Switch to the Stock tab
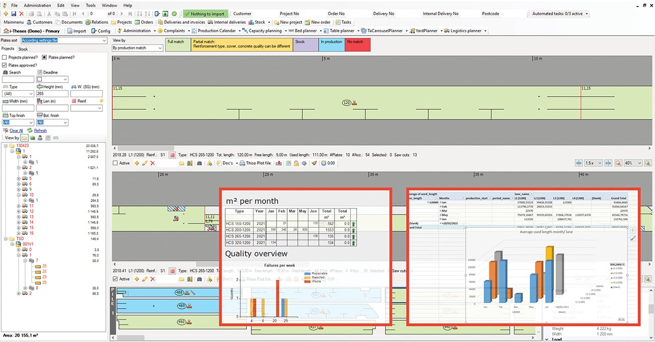This screenshot has width=655, height=342. (23, 49)
